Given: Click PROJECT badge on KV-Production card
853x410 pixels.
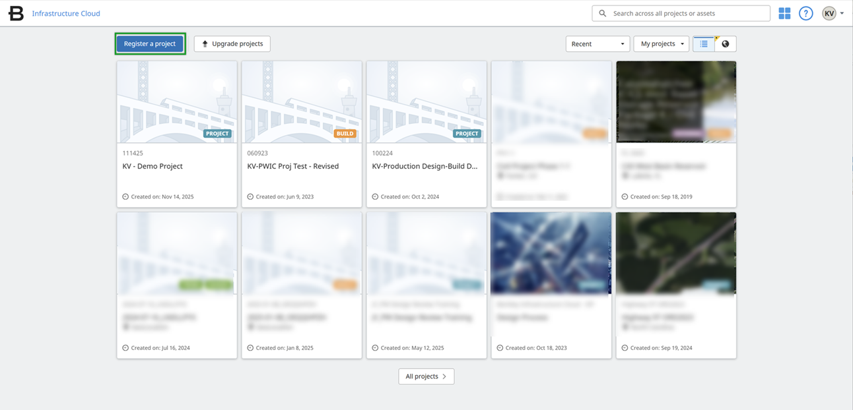Looking at the screenshot, I should click(467, 133).
